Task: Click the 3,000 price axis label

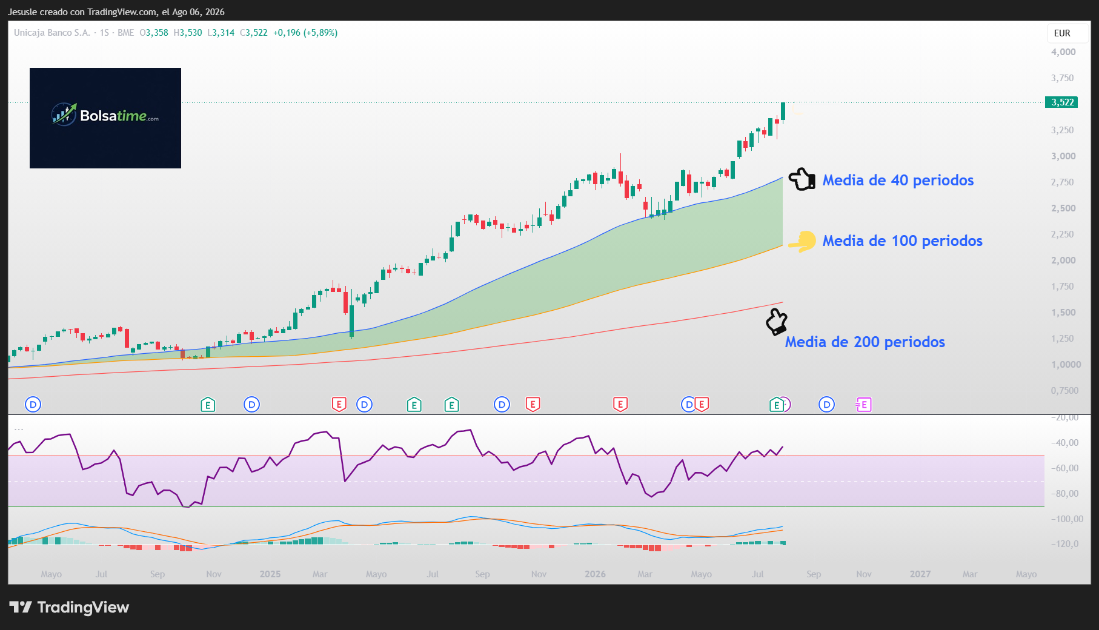Action: pos(1063,156)
